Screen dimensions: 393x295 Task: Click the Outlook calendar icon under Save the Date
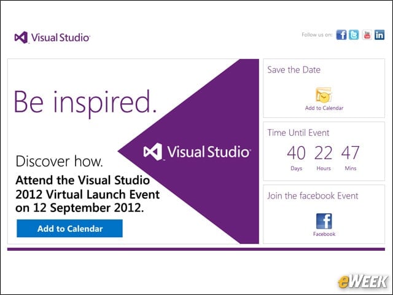pos(324,95)
